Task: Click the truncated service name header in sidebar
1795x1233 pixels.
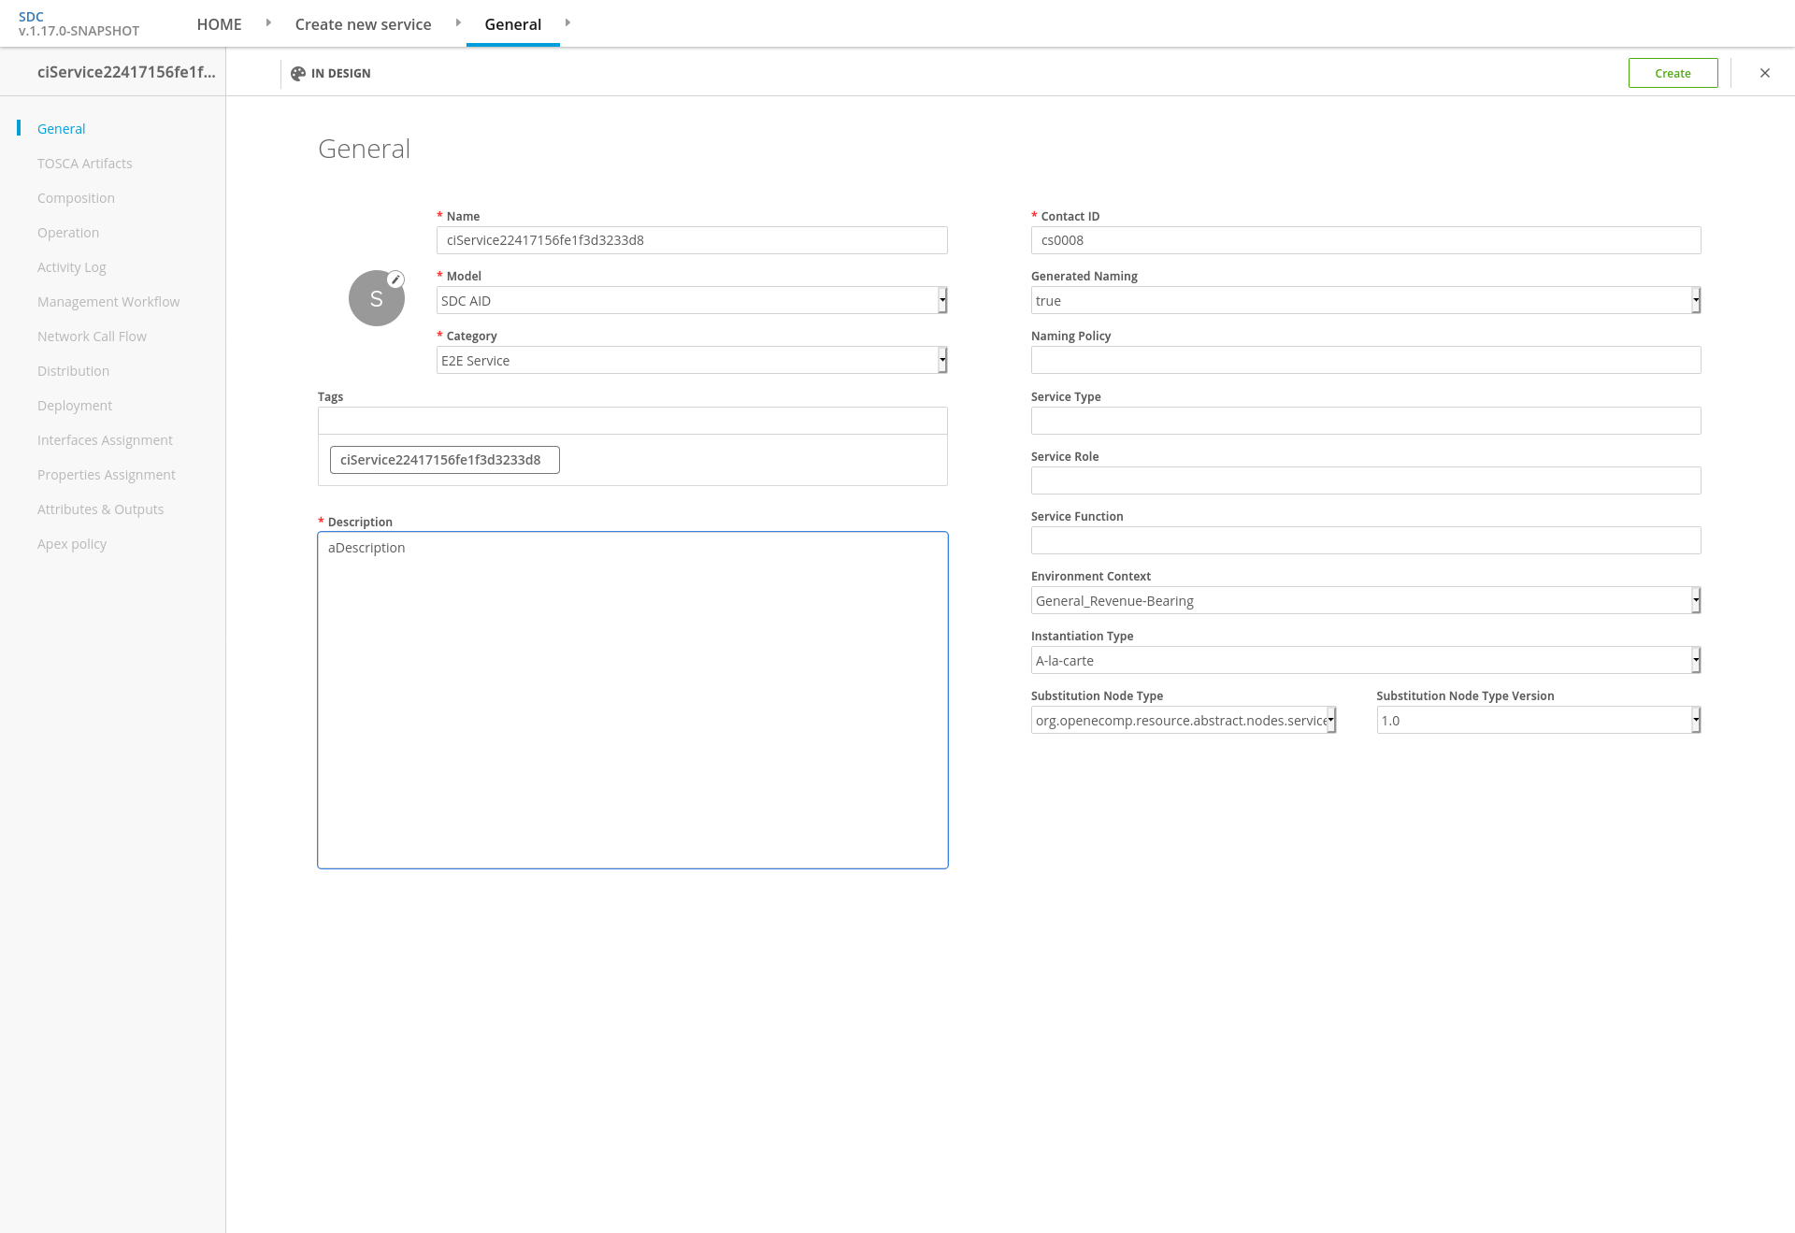Action: [x=126, y=72]
